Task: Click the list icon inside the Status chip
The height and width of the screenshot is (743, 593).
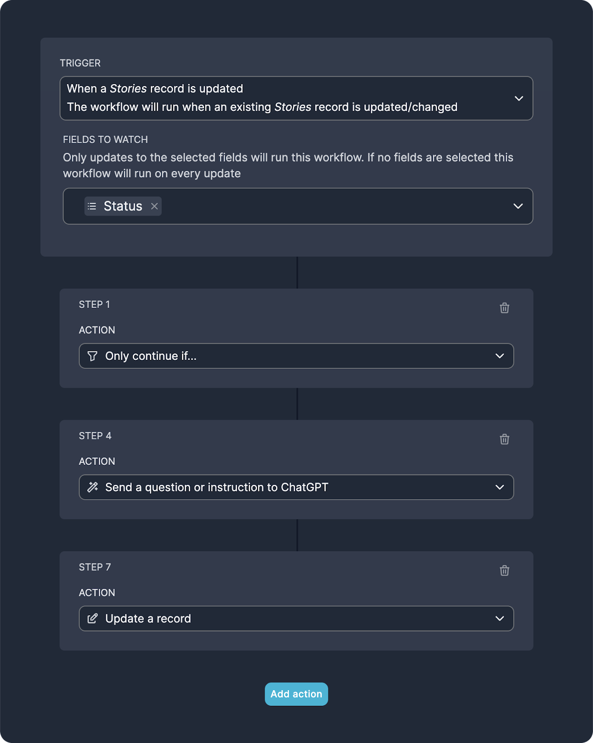Action: pos(92,206)
